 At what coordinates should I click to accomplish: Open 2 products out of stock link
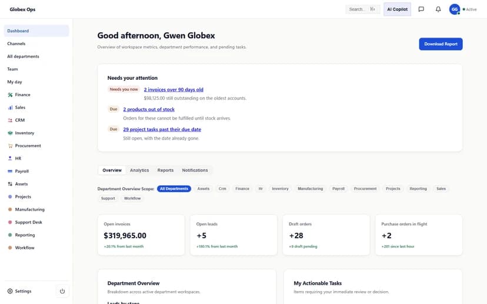pos(149,109)
